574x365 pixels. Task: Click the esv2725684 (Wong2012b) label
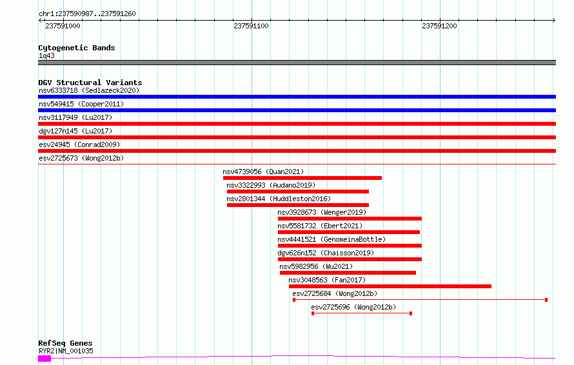(x=335, y=293)
